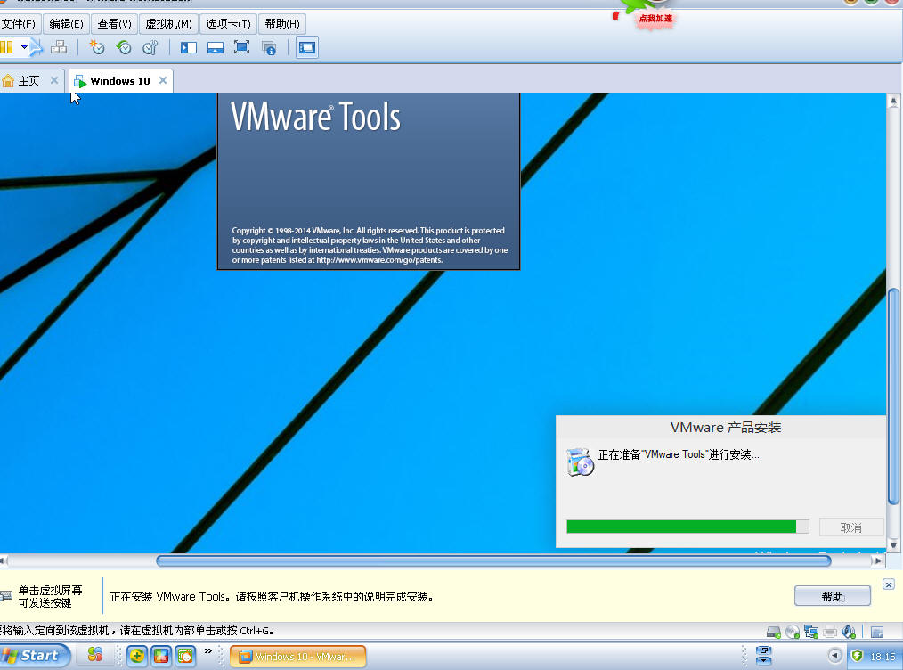Toggle the thumbnail bar view icon

click(x=216, y=48)
